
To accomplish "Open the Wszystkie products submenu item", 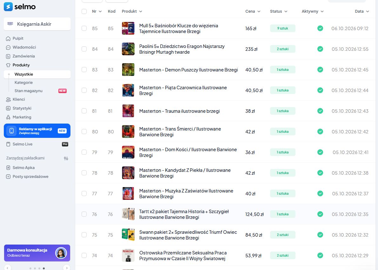I will point(37,74).
